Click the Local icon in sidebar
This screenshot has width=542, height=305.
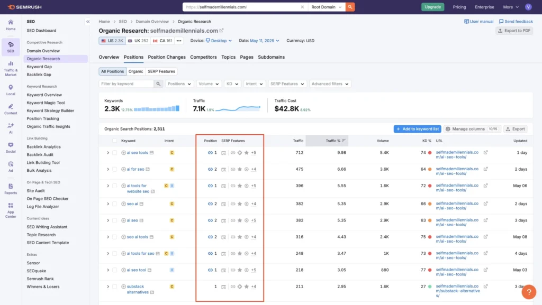tap(11, 88)
